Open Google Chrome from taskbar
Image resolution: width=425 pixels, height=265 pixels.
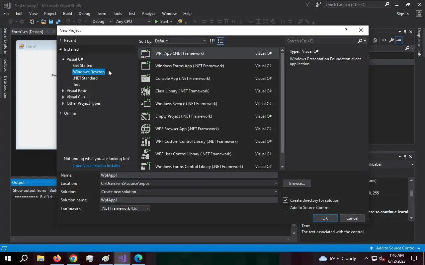73,258
